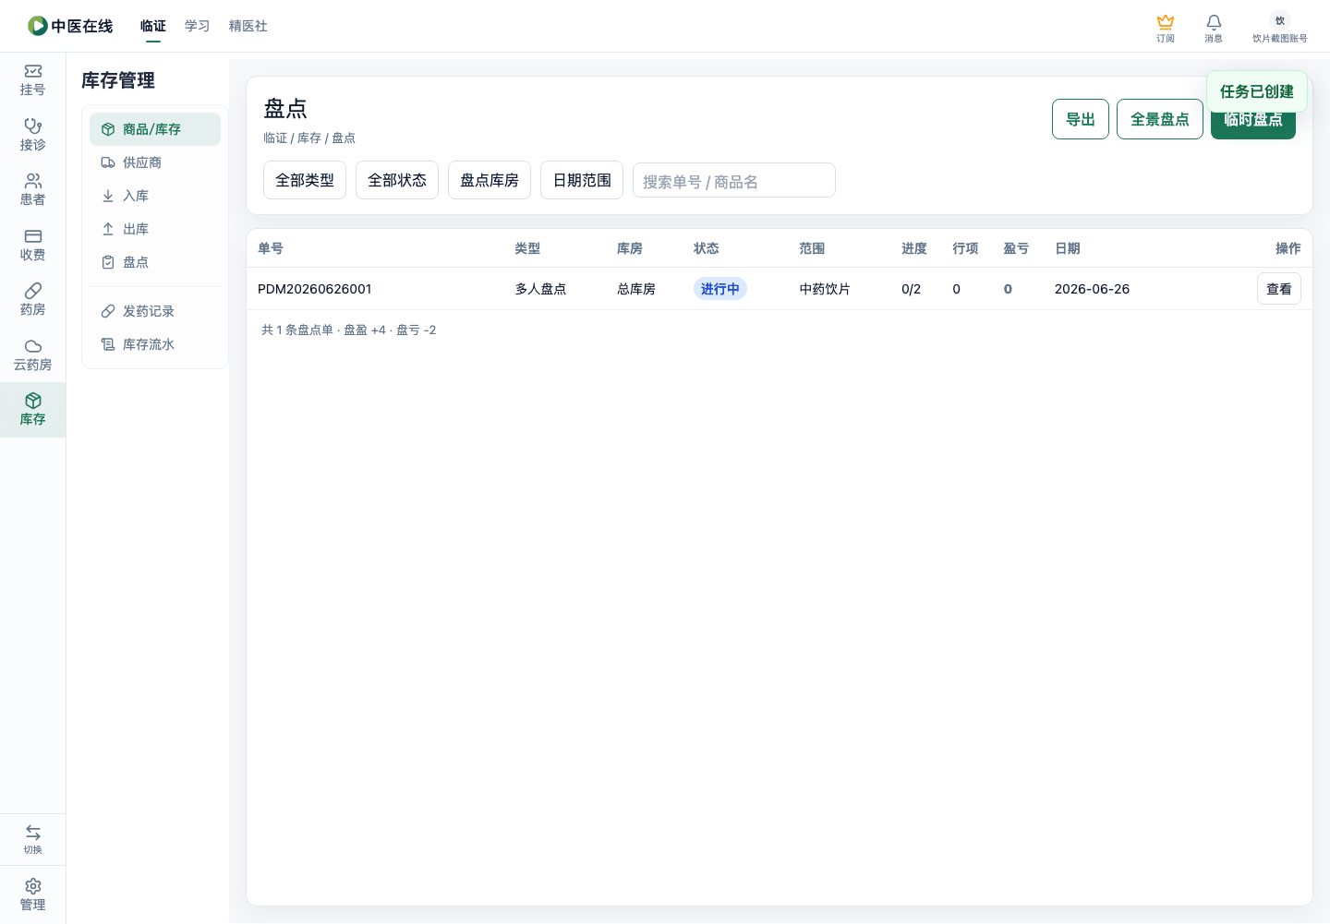This screenshot has height=924, width=1330.
Task: Open the 饮片截图账号 account avatar
Action: [1280, 20]
